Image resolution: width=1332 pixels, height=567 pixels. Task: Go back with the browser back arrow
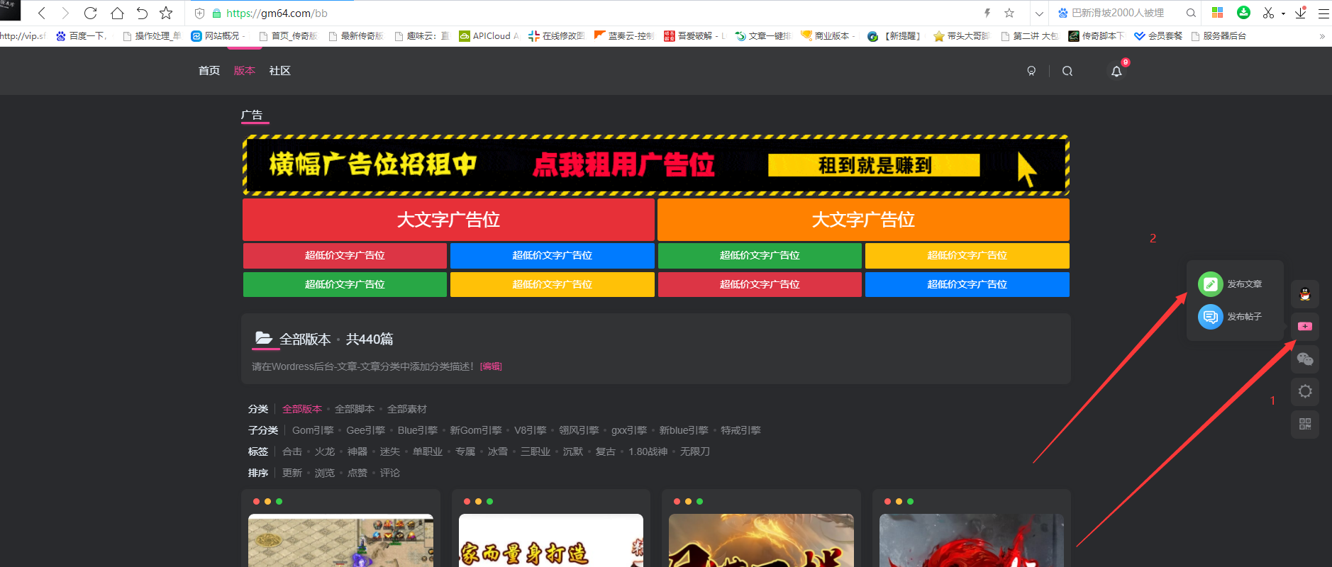[x=42, y=13]
